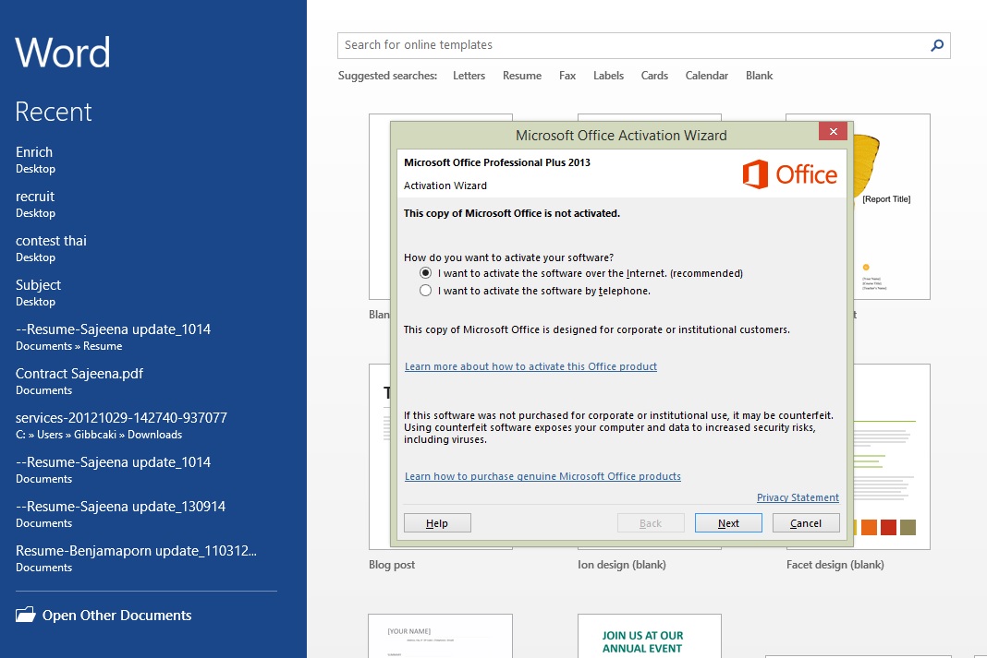
Task: Click the Help button
Action: (437, 523)
